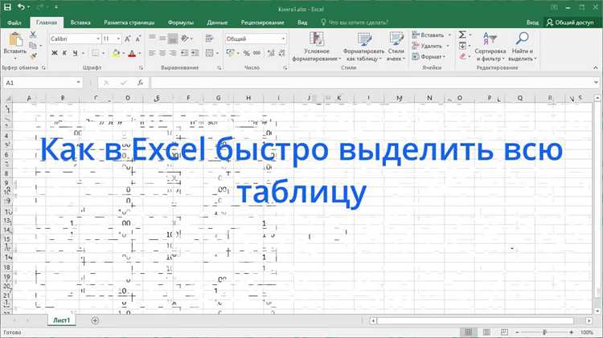Viewport: 603px width, 338px height.
Task: Click the Общий доступ share button
Action: pyautogui.click(x=570, y=22)
